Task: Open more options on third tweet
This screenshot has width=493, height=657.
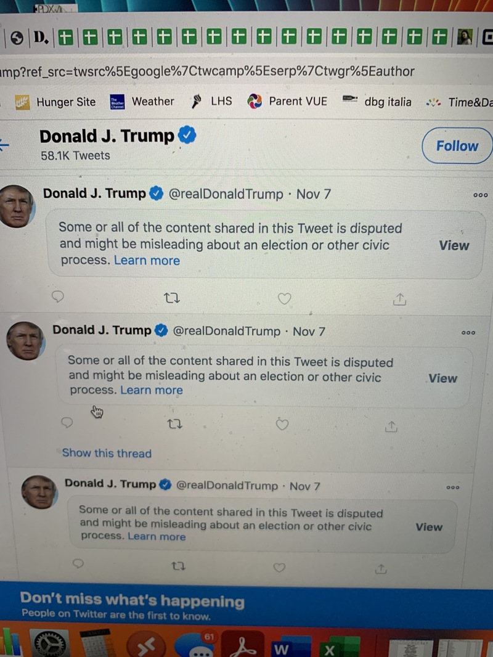Action: pyautogui.click(x=453, y=487)
